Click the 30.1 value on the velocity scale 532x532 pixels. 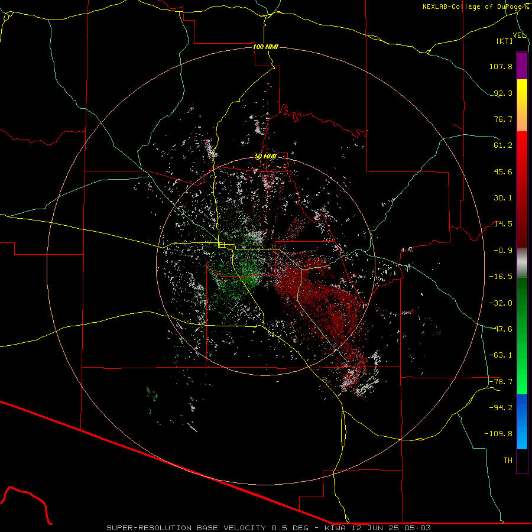click(x=503, y=198)
